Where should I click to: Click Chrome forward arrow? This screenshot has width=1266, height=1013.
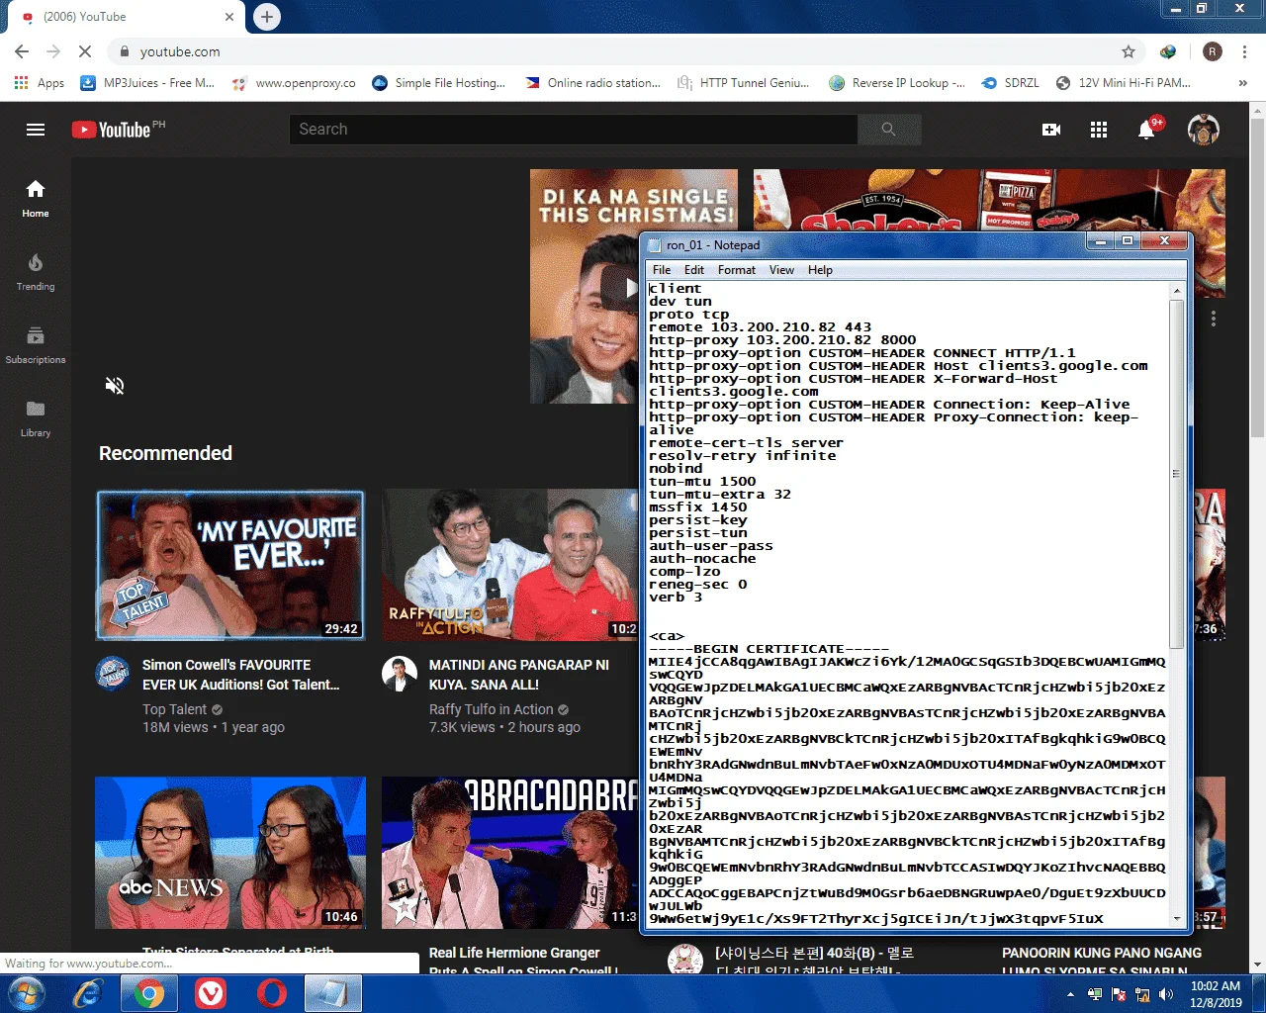[53, 51]
